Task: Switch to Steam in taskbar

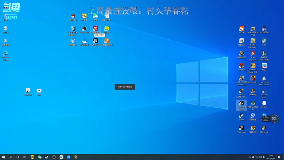Action: click(47, 157)
